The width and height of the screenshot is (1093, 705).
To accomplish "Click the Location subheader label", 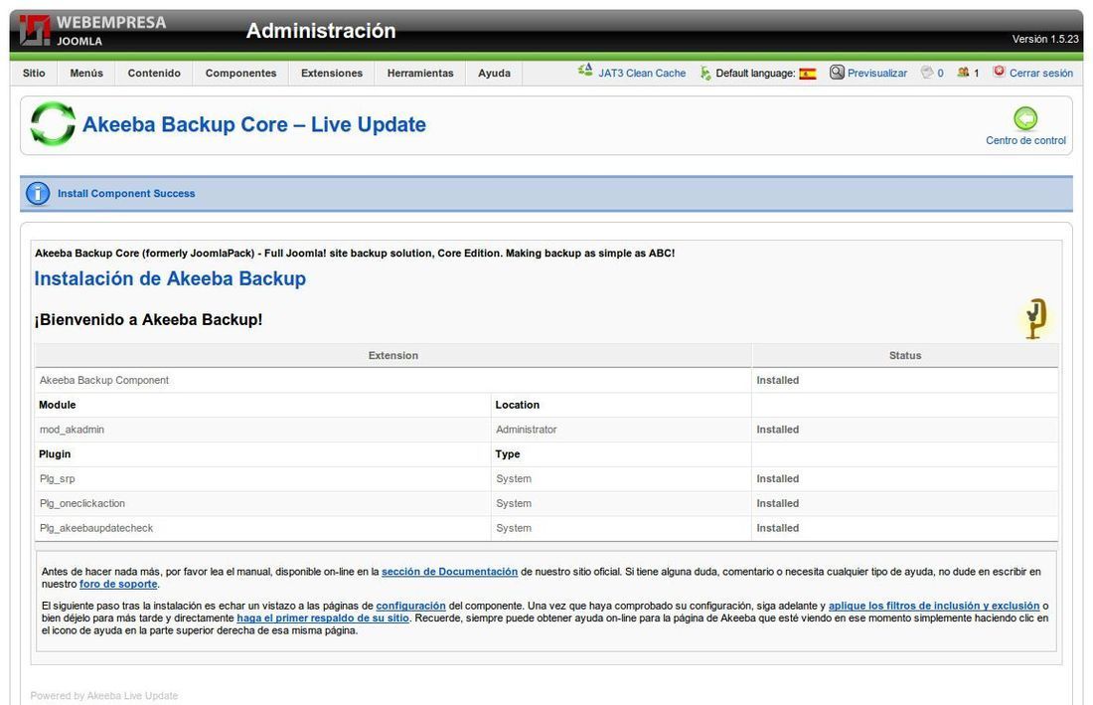I will tap(518, 405).
